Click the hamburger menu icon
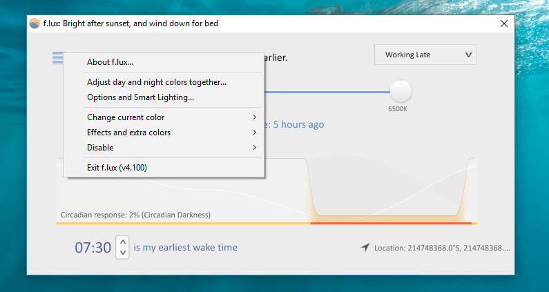 [x=58, y=58]
